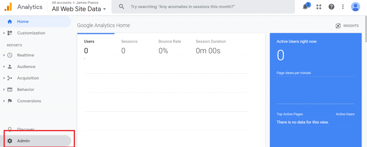Open the Acquisition menu label
The width and height of the screenshot is (367, 147).
click(28, 78)
